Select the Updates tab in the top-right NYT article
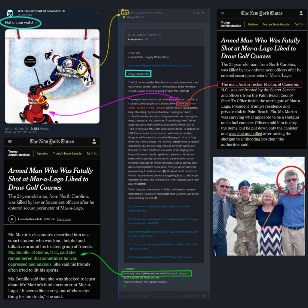Viewport: 308px width, 308px height. 253,24
